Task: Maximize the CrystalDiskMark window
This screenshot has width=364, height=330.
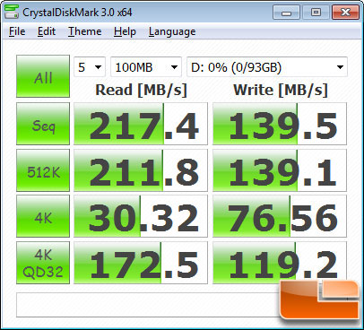Action: tap(316, 13)
